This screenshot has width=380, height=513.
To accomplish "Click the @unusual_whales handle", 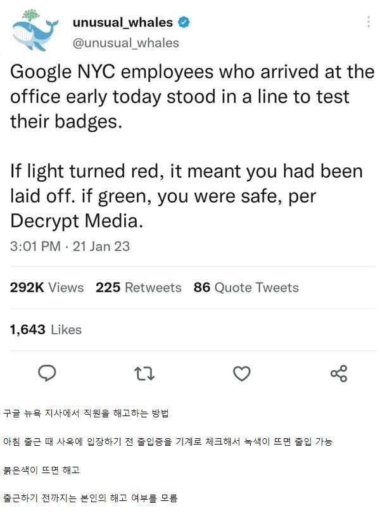I will click(x=126, y=43).
